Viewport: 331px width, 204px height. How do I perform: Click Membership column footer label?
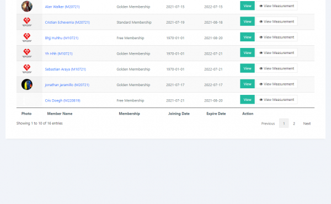(x=130, y=114)
